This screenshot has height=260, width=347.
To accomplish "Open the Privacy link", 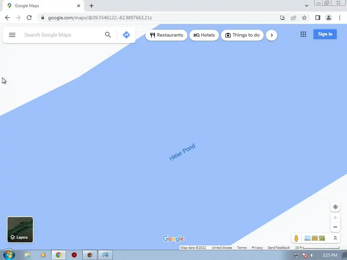I will pyautogui.click(x=257, y=247).
